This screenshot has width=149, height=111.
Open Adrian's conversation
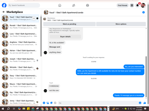coord(20,52)
